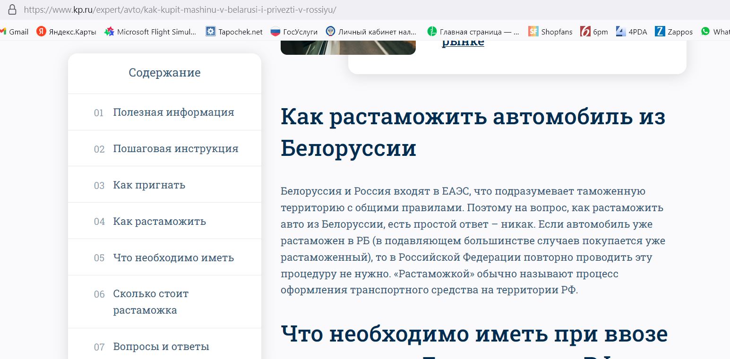
Task: Open the 6pm bookmark
Action: 594,32
